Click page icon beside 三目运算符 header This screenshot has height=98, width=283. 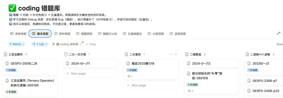coord(6,54)
